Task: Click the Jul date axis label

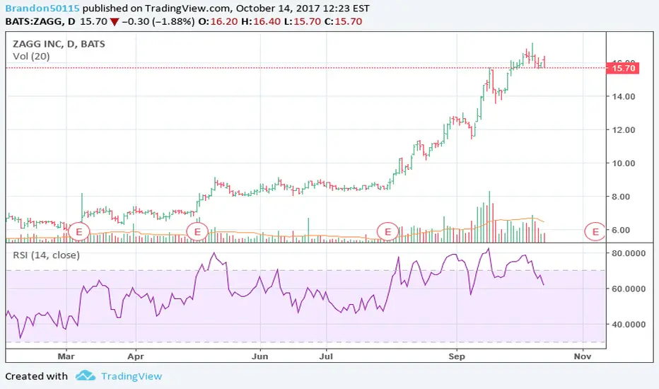Action: [x=326, y=356]
